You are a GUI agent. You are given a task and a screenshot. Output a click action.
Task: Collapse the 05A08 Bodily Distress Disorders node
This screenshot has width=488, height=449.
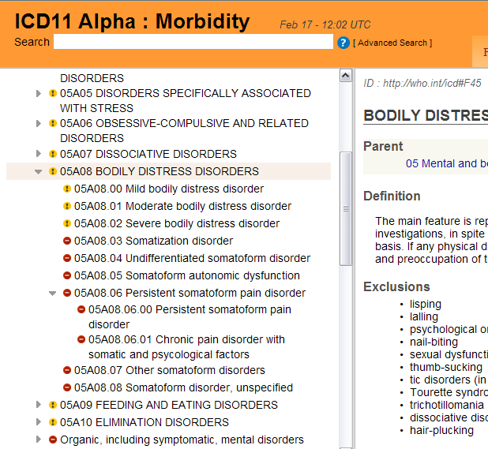pos(38,172)
